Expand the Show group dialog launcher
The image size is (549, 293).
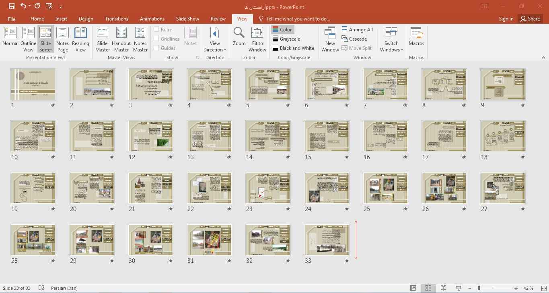(197, 58)
